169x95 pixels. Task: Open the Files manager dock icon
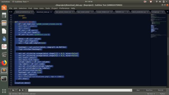point(4,23)
